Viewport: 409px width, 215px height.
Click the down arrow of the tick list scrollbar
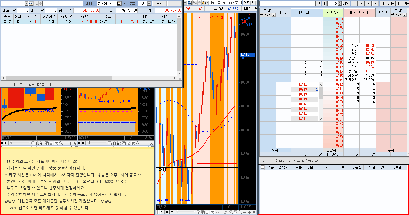pos(321,119)
